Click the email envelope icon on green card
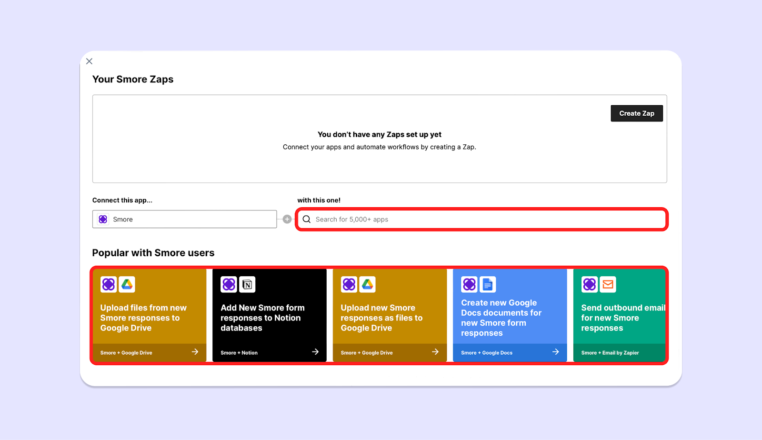This screenshot has width=762, height=440. [x=608, y=284]
